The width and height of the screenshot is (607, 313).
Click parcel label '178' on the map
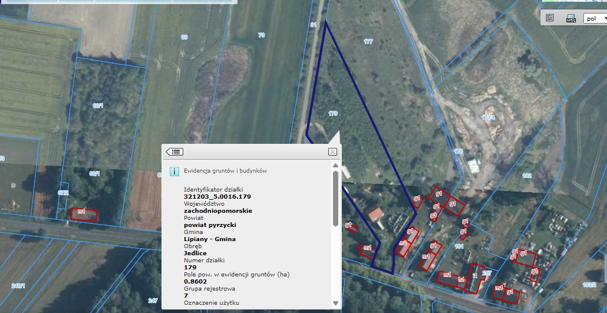[458, 151]
